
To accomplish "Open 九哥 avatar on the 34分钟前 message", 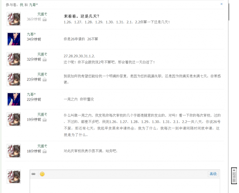I will 14,39.
